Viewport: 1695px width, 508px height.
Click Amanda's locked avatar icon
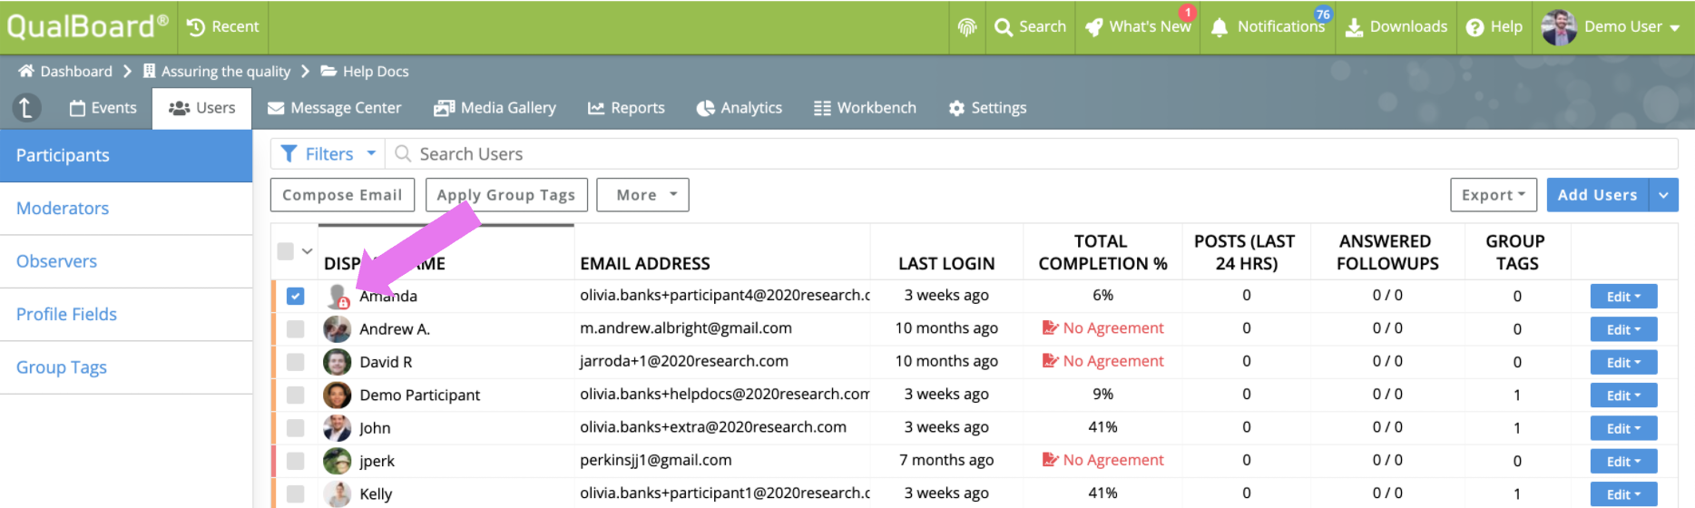tap(338, 296)
